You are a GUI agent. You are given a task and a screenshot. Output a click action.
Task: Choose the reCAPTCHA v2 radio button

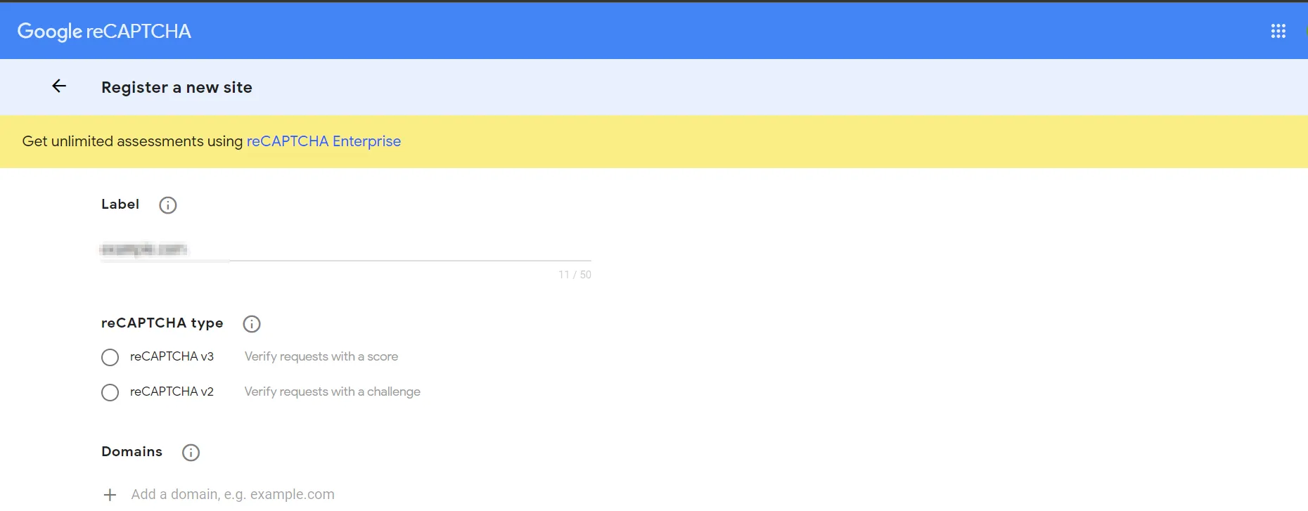110,392
